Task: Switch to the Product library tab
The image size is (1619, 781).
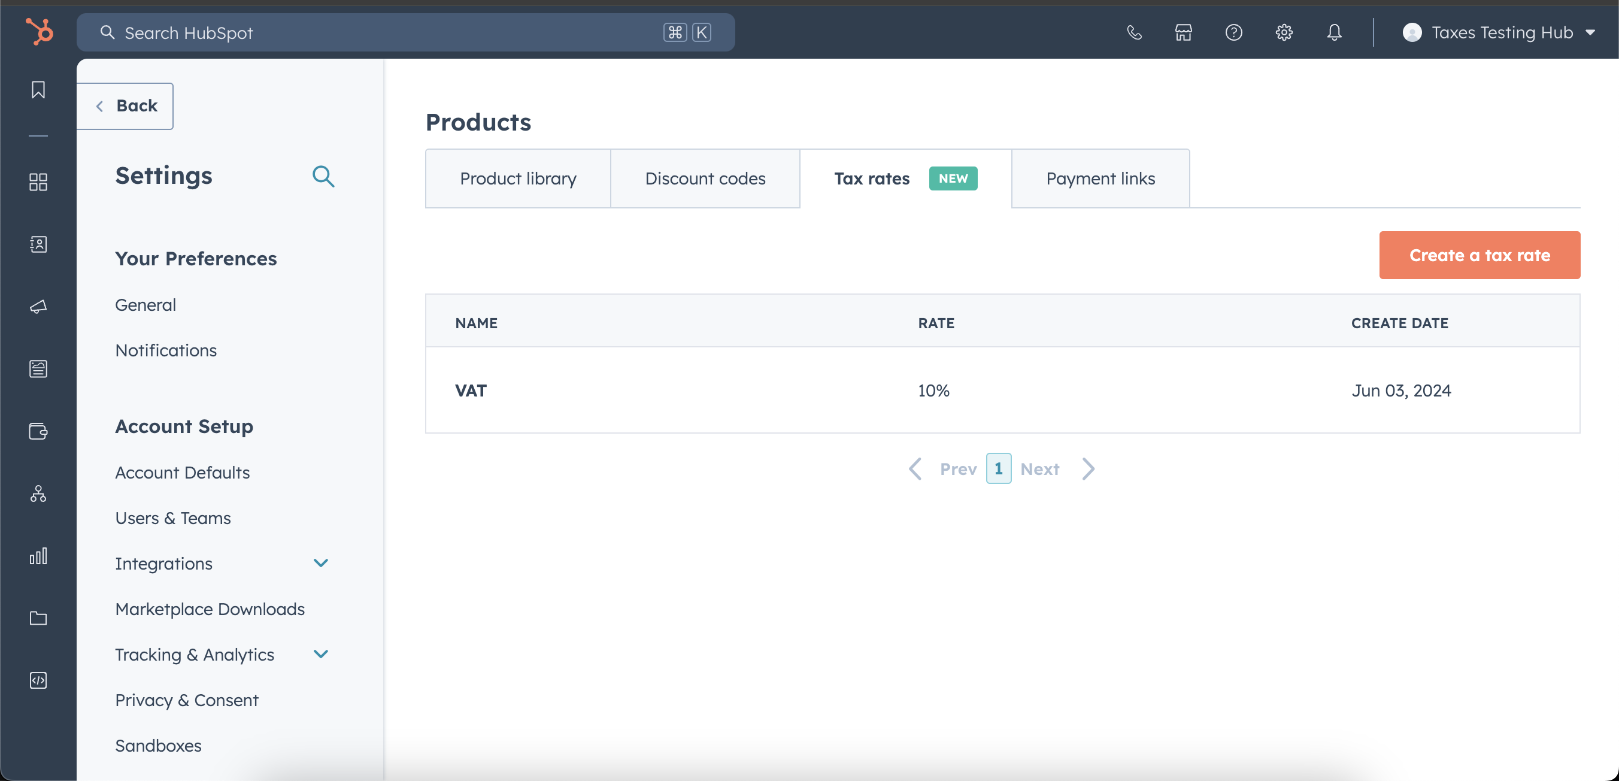Action: tap(517, 178)
